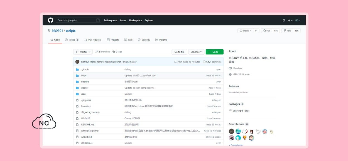Click the README.md file icon
The width and height of the screenshot is (348, 161).
77,125
